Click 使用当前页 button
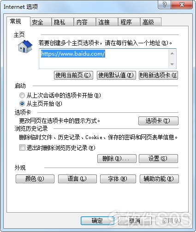This screenshot has width=196, height=232. tap(73, 75)
